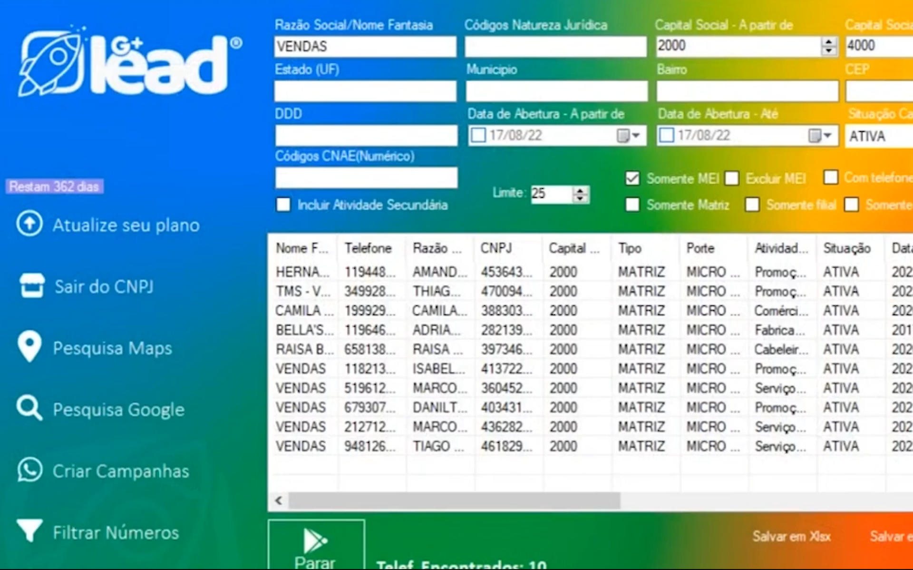Click the map pin icon for Pesquisa Maps
The height and width of the screenshot is (570, 913).
pyautogui.click(x=29, y=346)
